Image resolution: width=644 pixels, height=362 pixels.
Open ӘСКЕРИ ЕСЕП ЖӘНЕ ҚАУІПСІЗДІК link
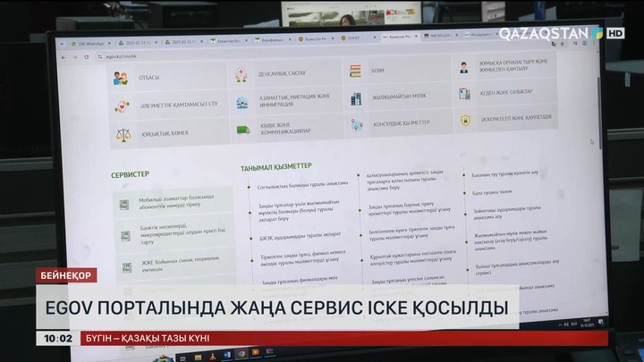coord(516,118)
